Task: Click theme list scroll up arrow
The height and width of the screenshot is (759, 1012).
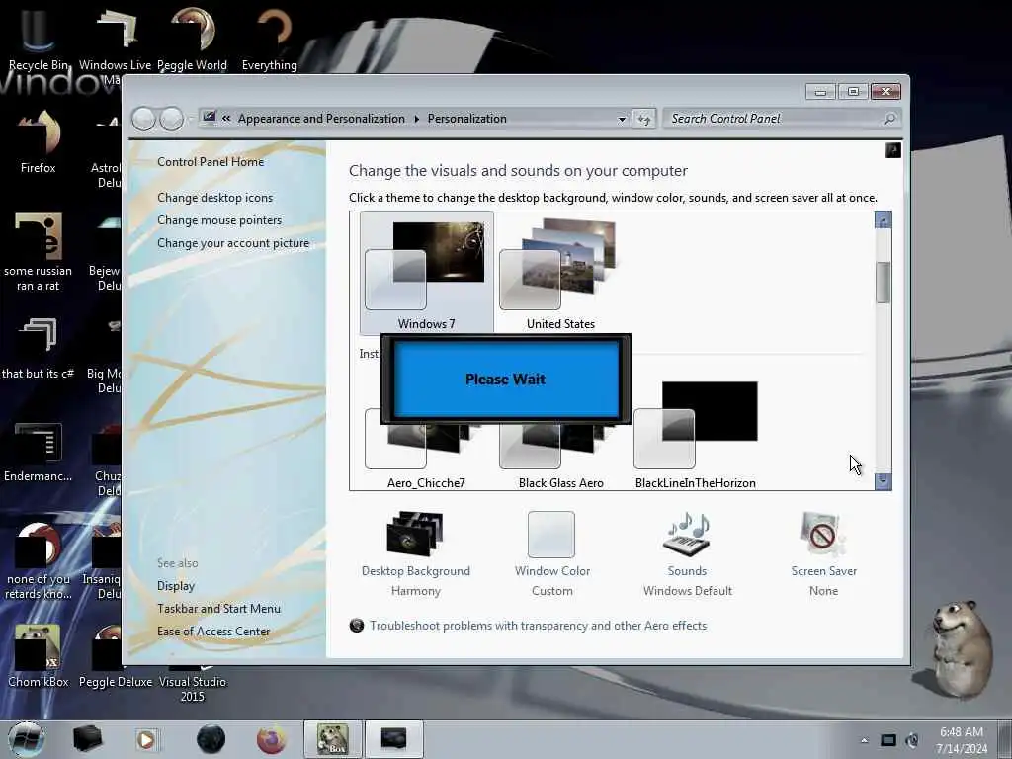Action: click(883, 220)
